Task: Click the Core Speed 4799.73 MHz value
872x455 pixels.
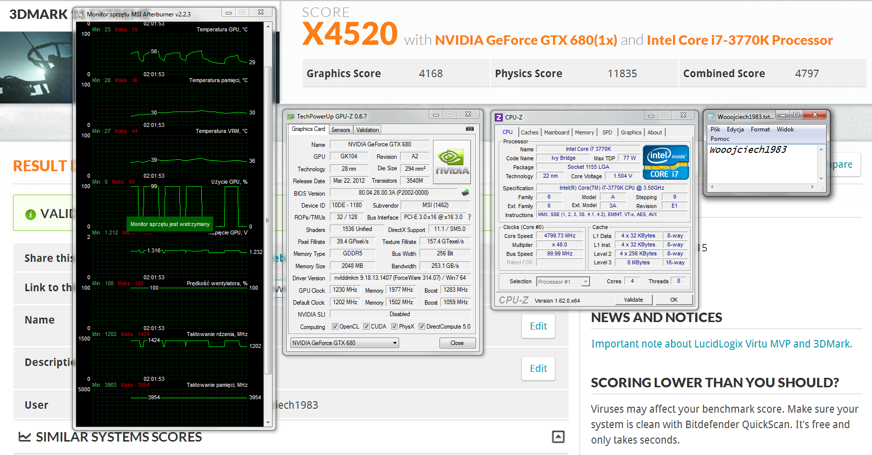Action: (560, 236)
